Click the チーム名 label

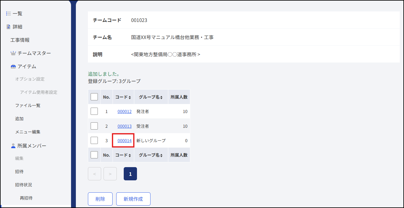click(102, 38)
